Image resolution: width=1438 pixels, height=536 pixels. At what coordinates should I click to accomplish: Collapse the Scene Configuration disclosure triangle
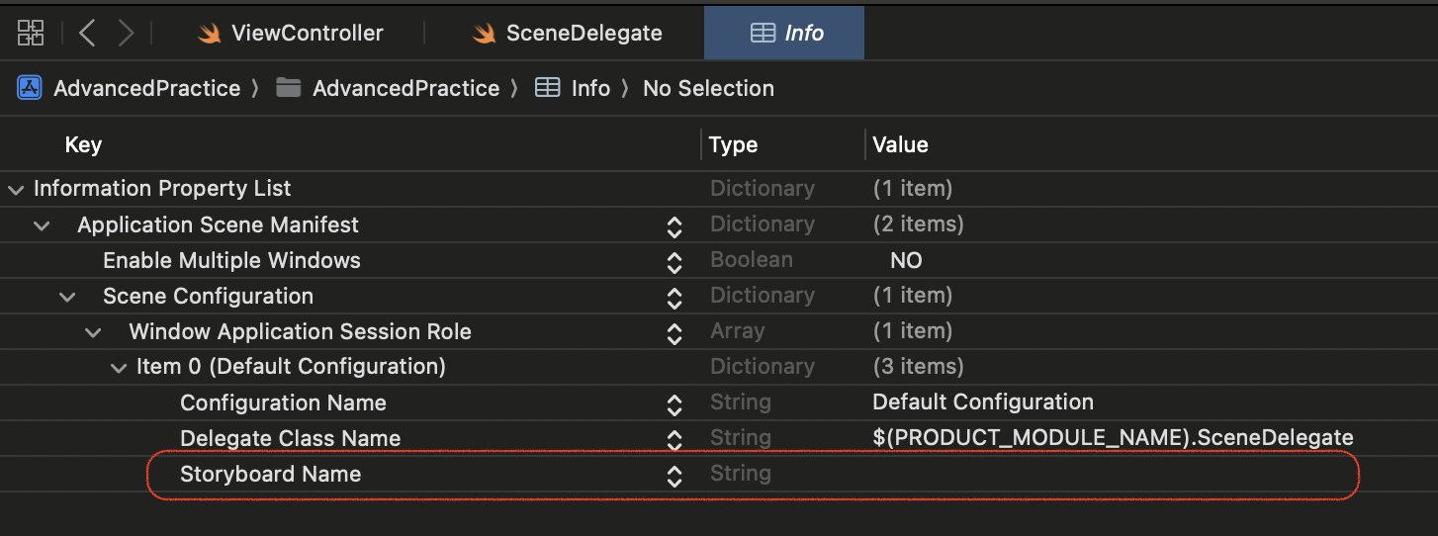tap(67, 297)
